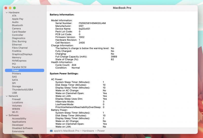Screen dimensions: 203x138
Task: Open the Disc Burning item
Action: pos(19,41)
